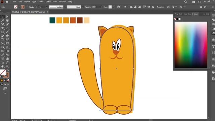Select the Eyedropper tool
The image size is (215, 121).
(2, 55)
